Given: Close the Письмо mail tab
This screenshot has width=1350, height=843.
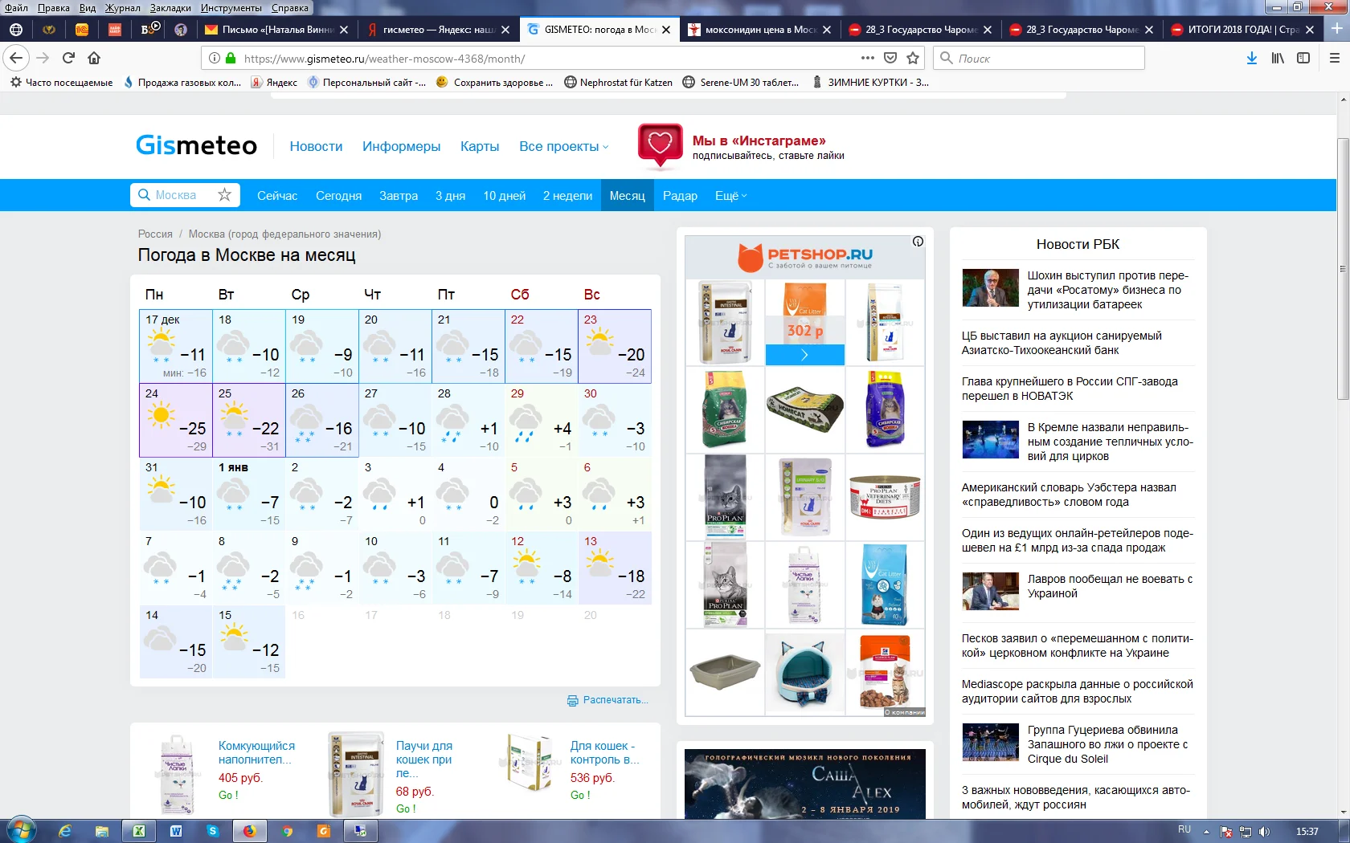Looking at the screenshot, I should point(344,30).
